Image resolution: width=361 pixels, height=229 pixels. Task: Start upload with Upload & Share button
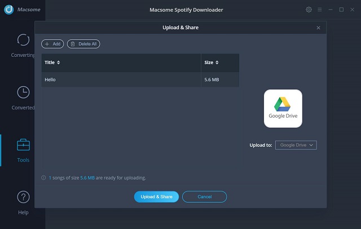(x=156, y=197)
